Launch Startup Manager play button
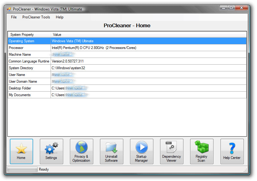Image resolution: width=257 pixels, height=181 pixels. pyautogui.click(x=142, y=151)
